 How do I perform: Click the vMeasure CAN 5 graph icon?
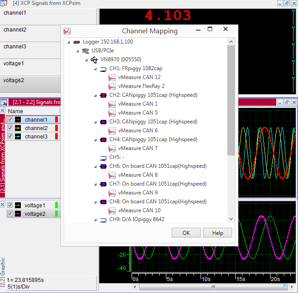(112, 113)
